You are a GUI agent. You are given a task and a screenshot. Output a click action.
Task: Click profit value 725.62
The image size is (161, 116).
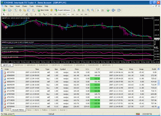tap(154, 79)
